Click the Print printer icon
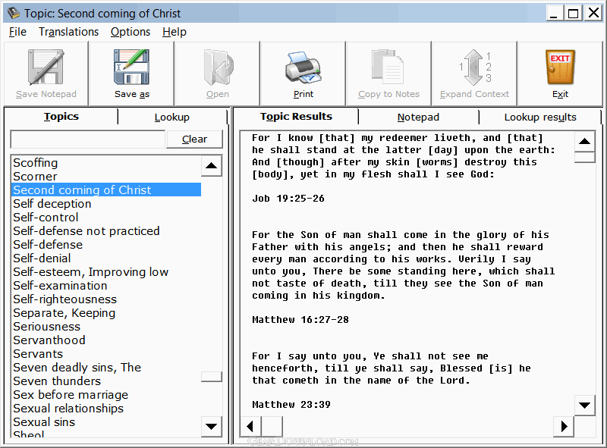This screenshot has width=607, height=448. [x=303, y=67]
